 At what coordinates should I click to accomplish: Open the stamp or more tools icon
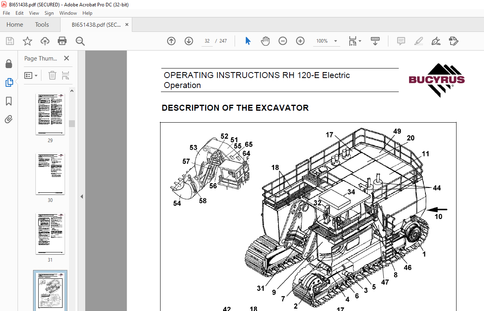(453, 41)
